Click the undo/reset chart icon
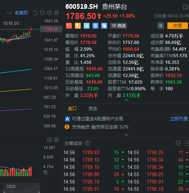 35,13
